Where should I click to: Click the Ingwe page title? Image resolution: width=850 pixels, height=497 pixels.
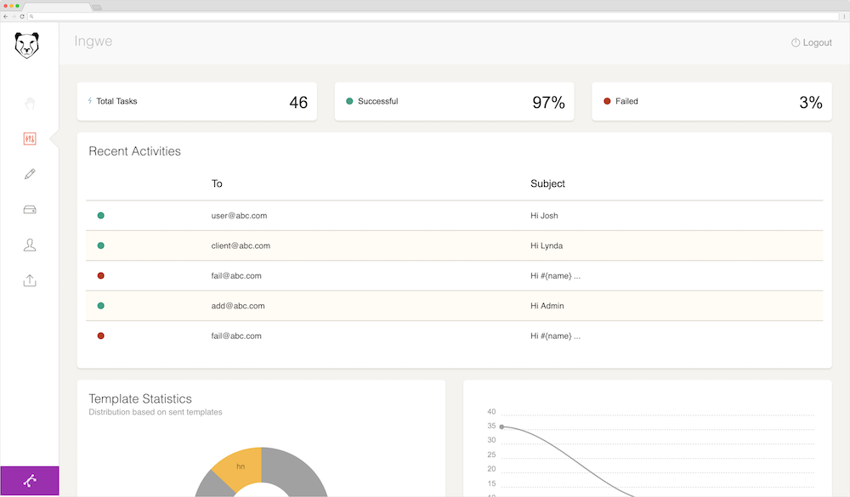(93, 41)
